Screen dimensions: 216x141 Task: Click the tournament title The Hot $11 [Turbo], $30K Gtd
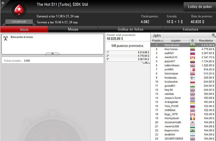click(x=62, y=4)
